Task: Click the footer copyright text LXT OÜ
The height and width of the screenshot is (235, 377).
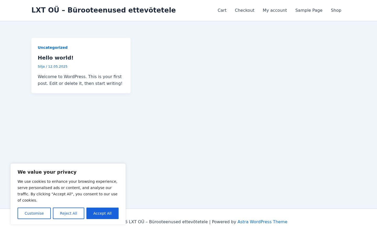Action: pos(168,222)
